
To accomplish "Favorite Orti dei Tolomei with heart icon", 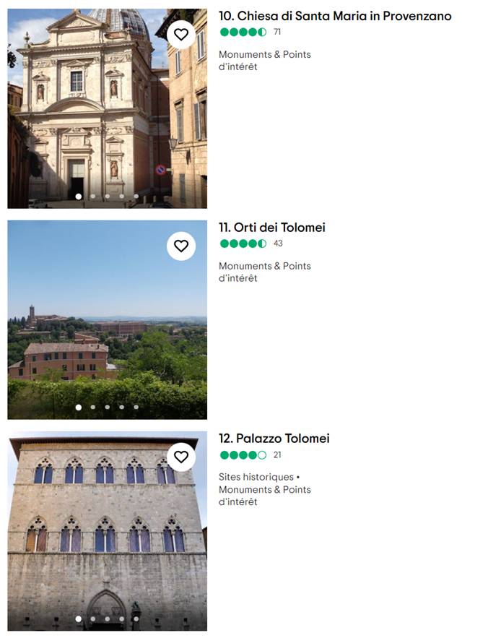I will (181, 246).
